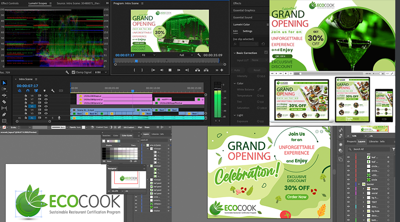This screenshot has width=400, height=222.
Task: Click the voice-over microphone on A1 track
Action: tap(59, 118)
